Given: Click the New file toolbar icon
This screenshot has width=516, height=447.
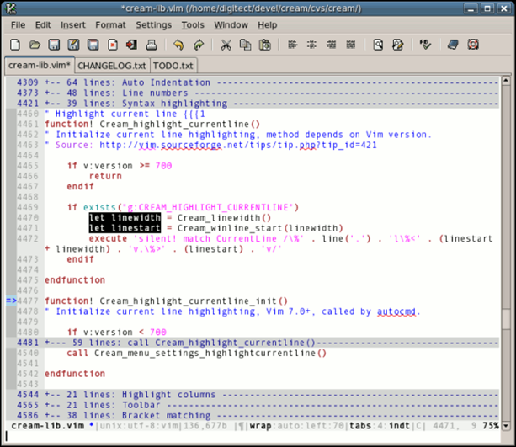Looking at the screenshot, I should pyautogui.click(x=17, y=45).
